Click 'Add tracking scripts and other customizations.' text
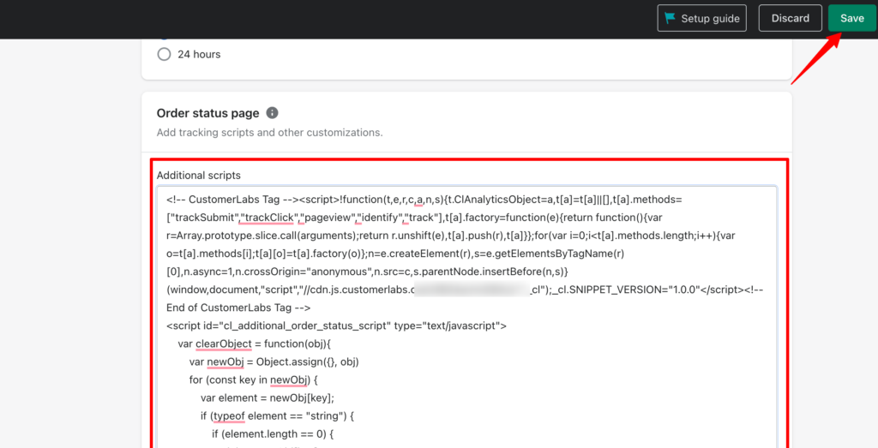878x448 pixels. pyautogui.click(x=270, y=133)
